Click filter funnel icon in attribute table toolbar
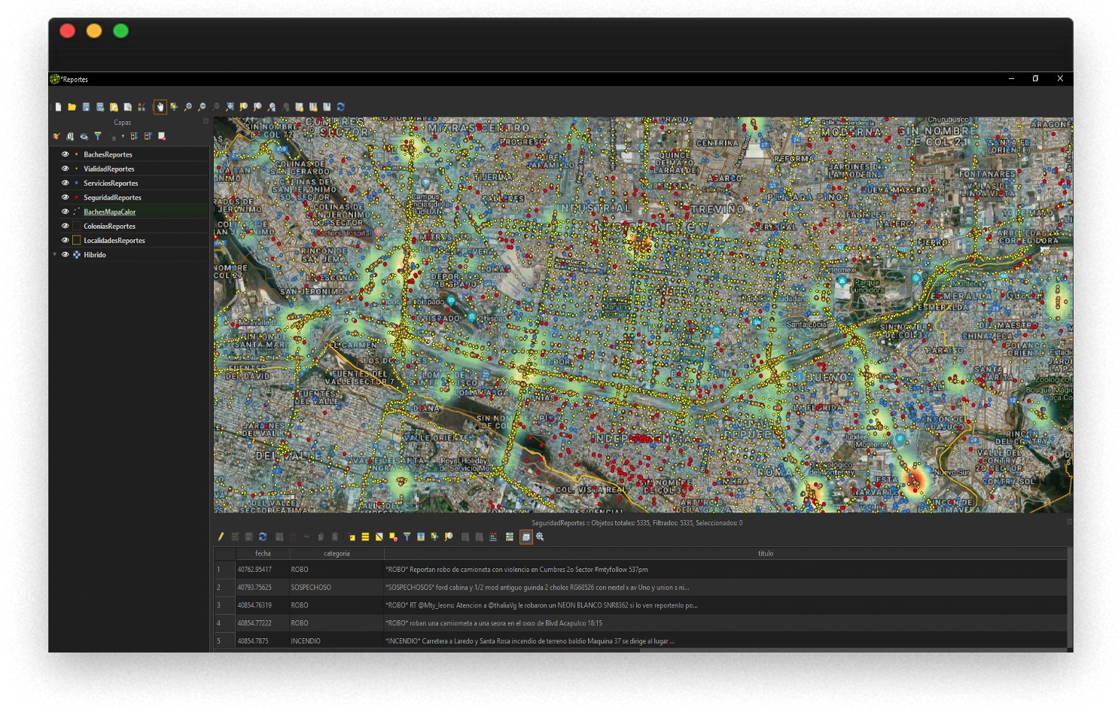This screenshot has height=721, width=1118. point(407,537)
